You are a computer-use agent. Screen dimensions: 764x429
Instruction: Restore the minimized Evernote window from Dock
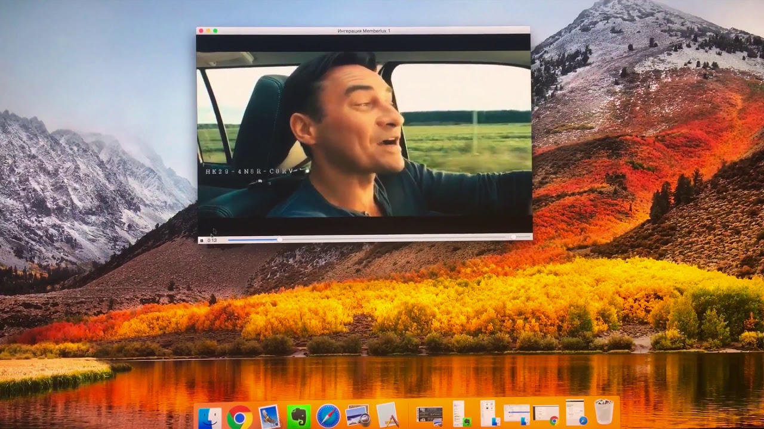pos(462,414)
